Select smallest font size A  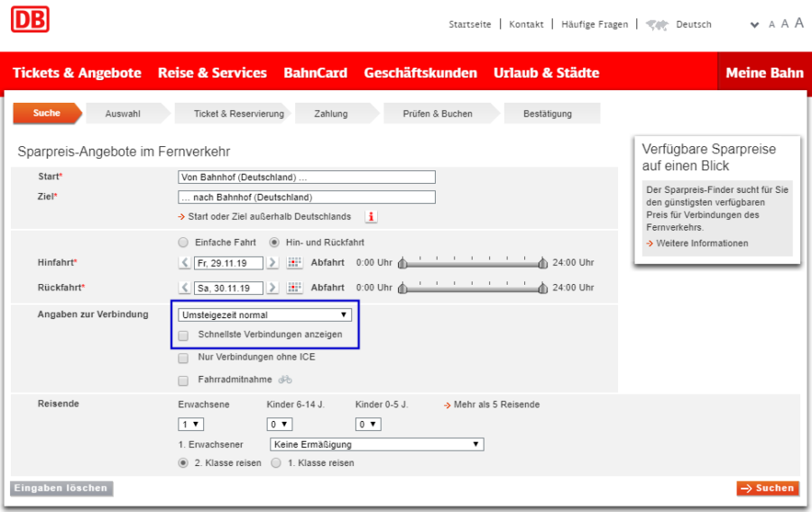coord(771,24)
